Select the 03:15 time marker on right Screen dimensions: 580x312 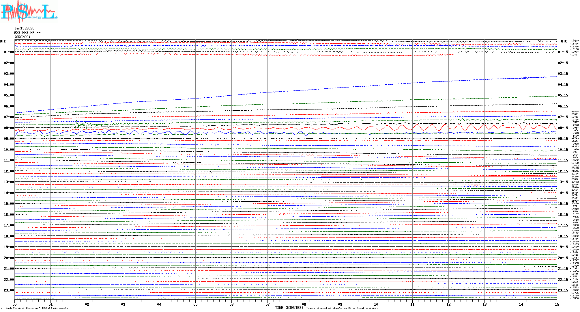(x=563, y=74)
